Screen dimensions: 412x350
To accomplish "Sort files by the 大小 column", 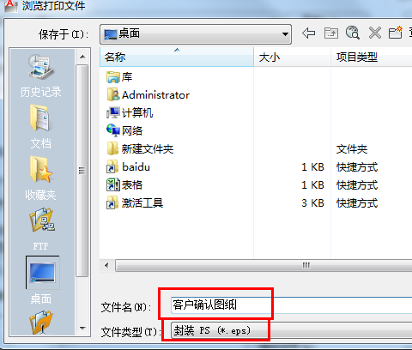I will (293, 57).
